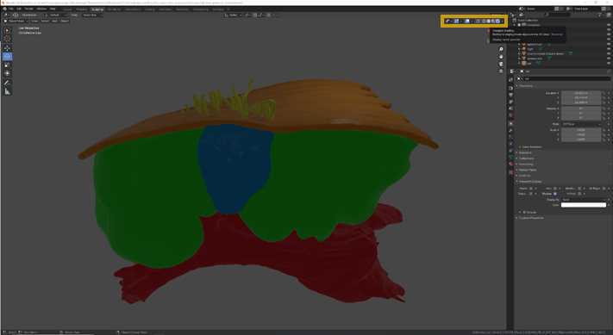
Task: Open the rotation Mode dropdown in Transform
Action: [581, 124]
